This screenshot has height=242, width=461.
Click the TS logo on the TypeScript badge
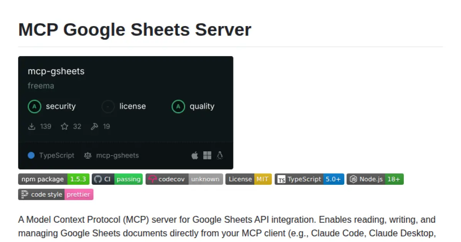click(281, 179)
